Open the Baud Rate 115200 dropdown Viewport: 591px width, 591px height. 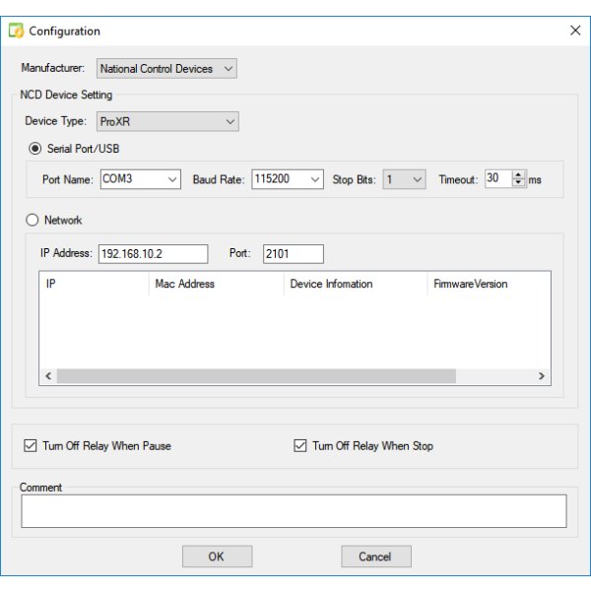coord(288,179)
